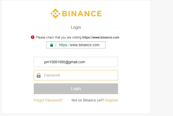Screen dimensions: 173x116
Task: Click the gray Login button
Action: [76, 89]
